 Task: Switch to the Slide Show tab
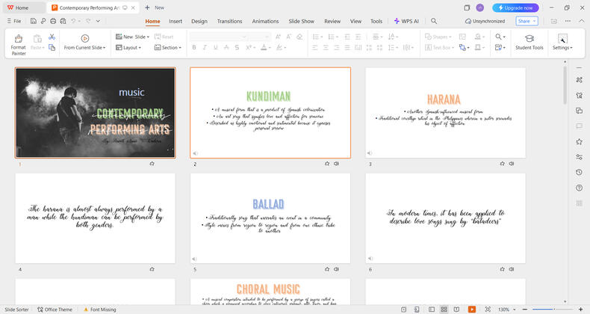pos(302,21)
